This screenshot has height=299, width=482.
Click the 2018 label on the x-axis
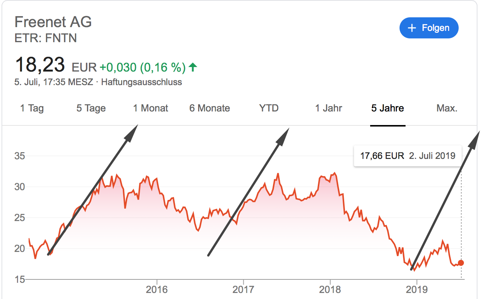[x=330, y=289]
